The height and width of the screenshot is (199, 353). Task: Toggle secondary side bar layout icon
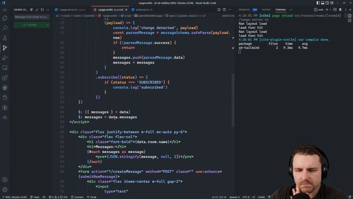click(x=327, y=3)
